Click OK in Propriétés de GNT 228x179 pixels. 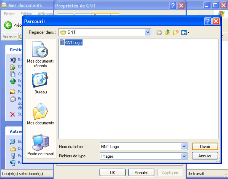(x=113, y=172)
